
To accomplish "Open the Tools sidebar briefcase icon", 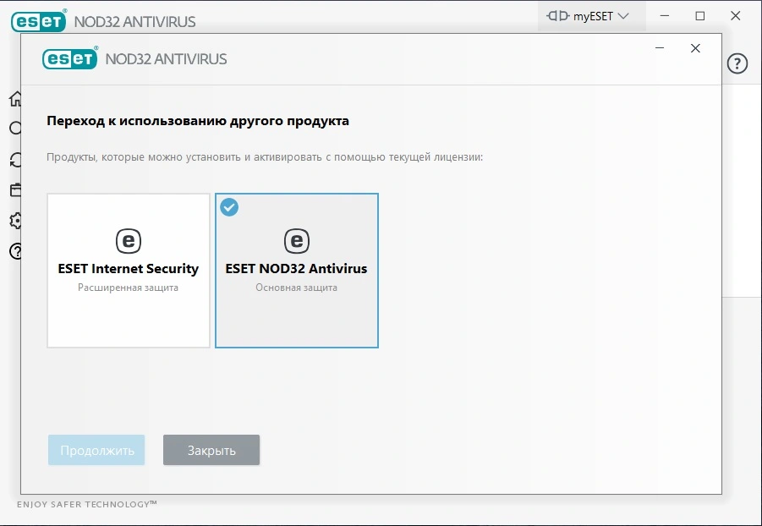I will point(15,190).
